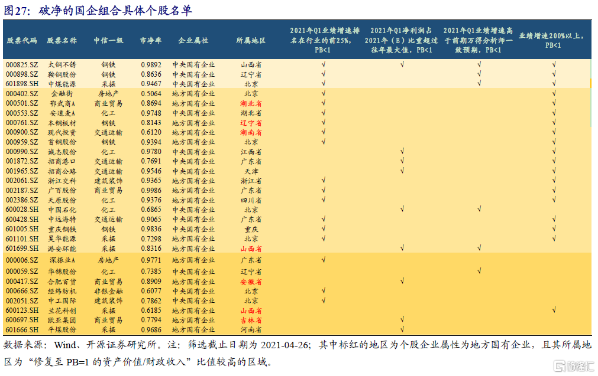This screenshot has height=376, width=598.
Task: Click stock name 合肥百货
Action: [62, 282]
